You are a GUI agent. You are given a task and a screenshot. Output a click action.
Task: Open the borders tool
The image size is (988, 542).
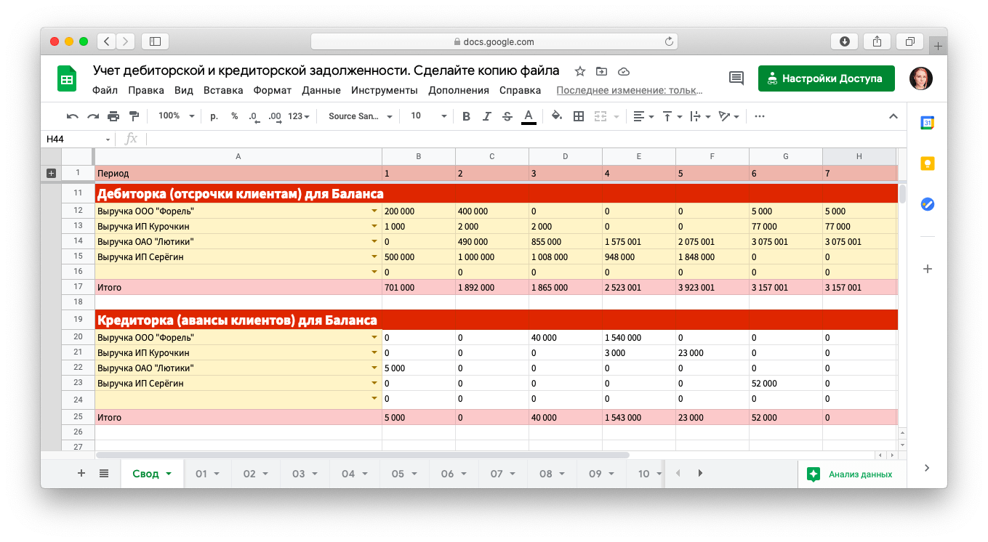[579, 116]
